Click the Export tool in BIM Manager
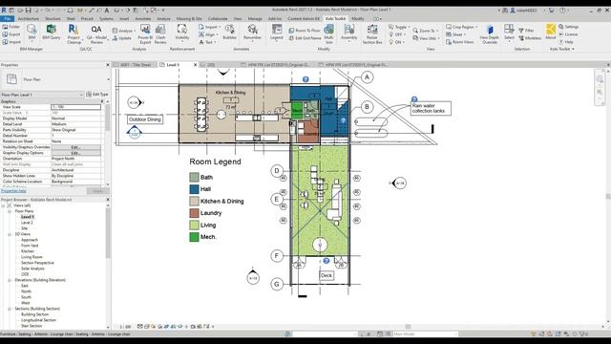This screenshot has width=611, height=344. point(11,34)
